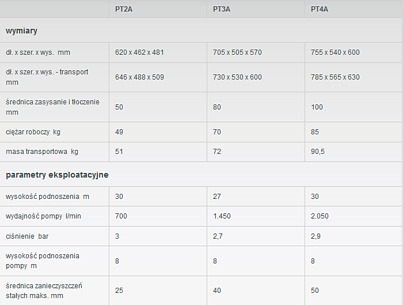403x305 pixels.
Task: Click the 'ciężar roboczy kg' row label
Action: tap(33, 132)
